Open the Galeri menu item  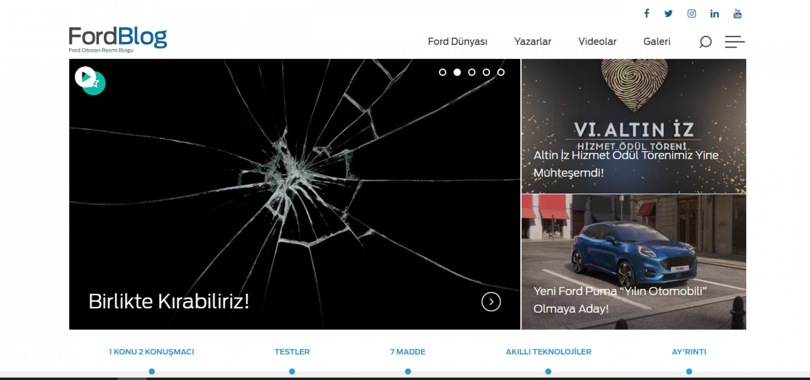click(x=657, y=41)
